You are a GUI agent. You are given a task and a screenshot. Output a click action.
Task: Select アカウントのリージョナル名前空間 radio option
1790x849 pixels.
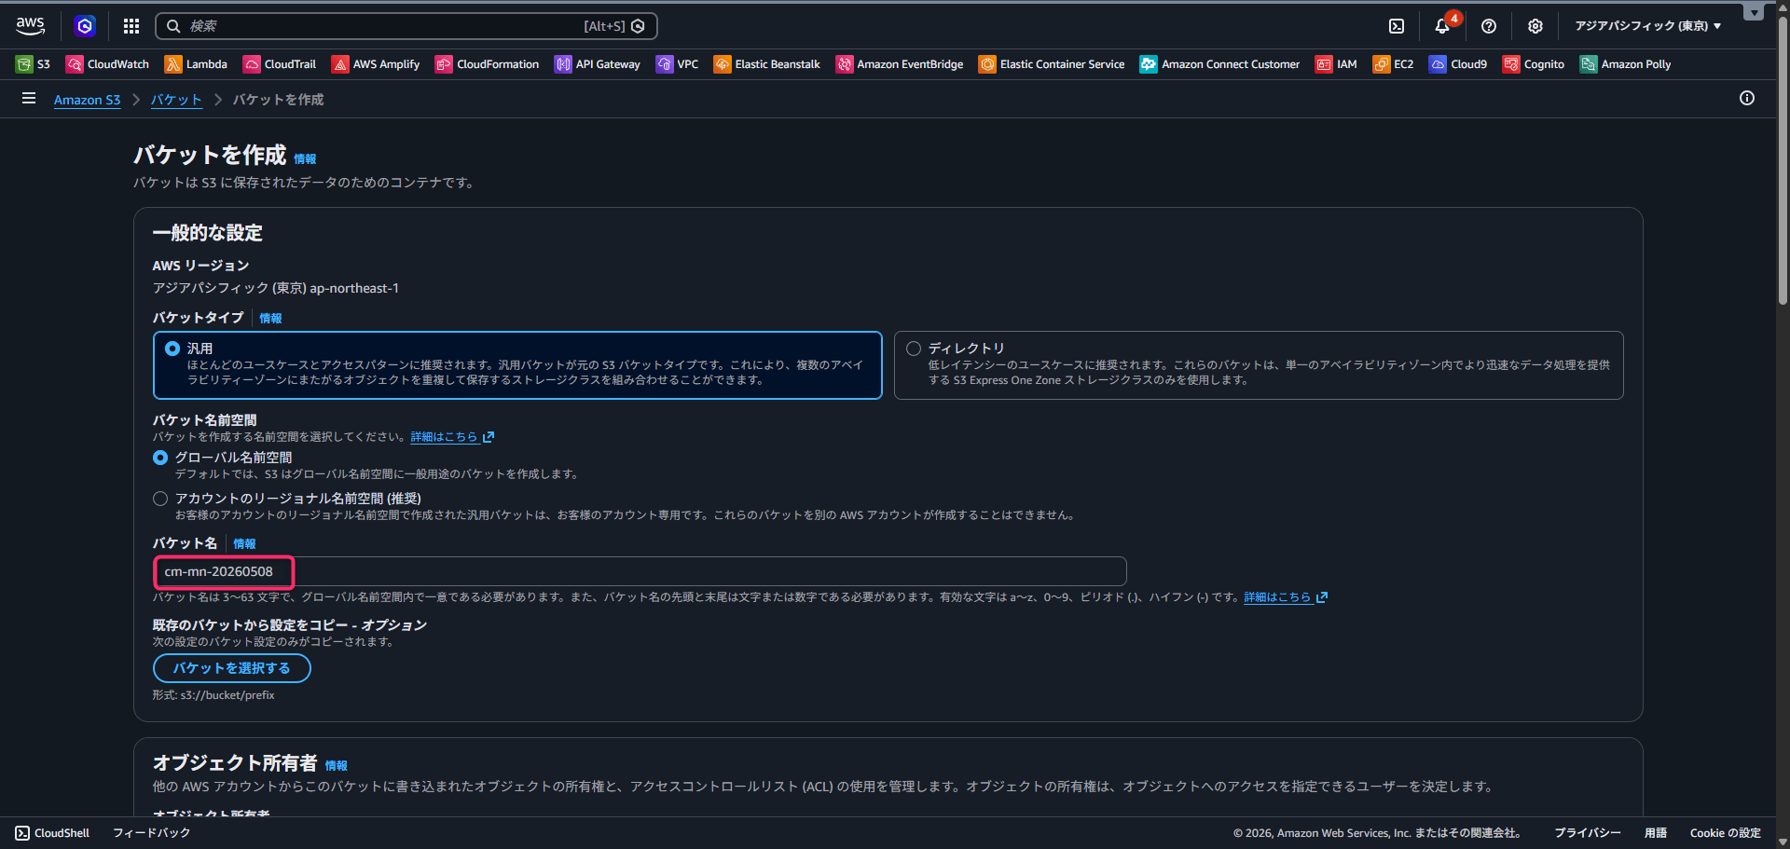(x=160, y=499)
